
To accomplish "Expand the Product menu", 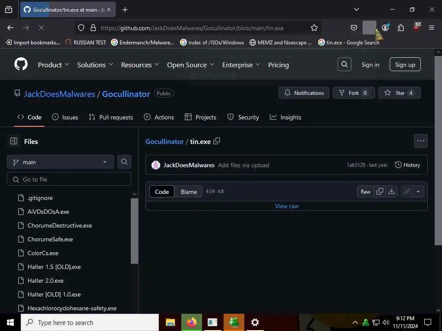I will (x=53, y=65).
